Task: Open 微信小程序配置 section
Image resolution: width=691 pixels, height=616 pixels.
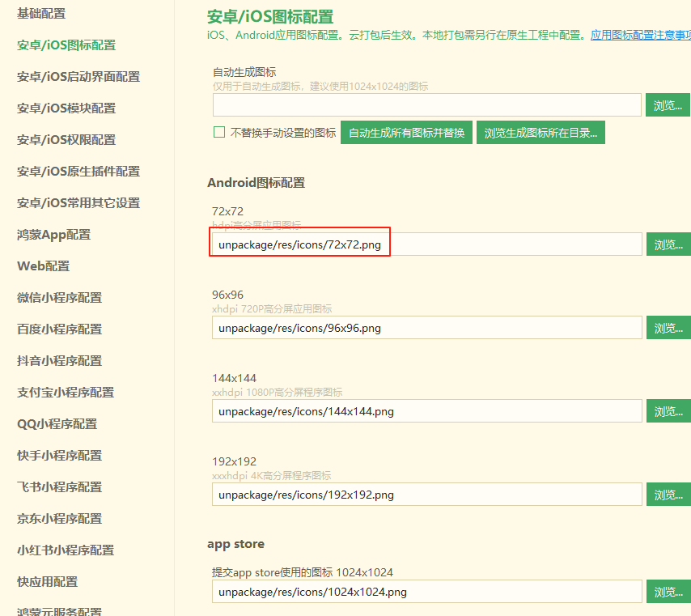Action: (x=60, y=298)
